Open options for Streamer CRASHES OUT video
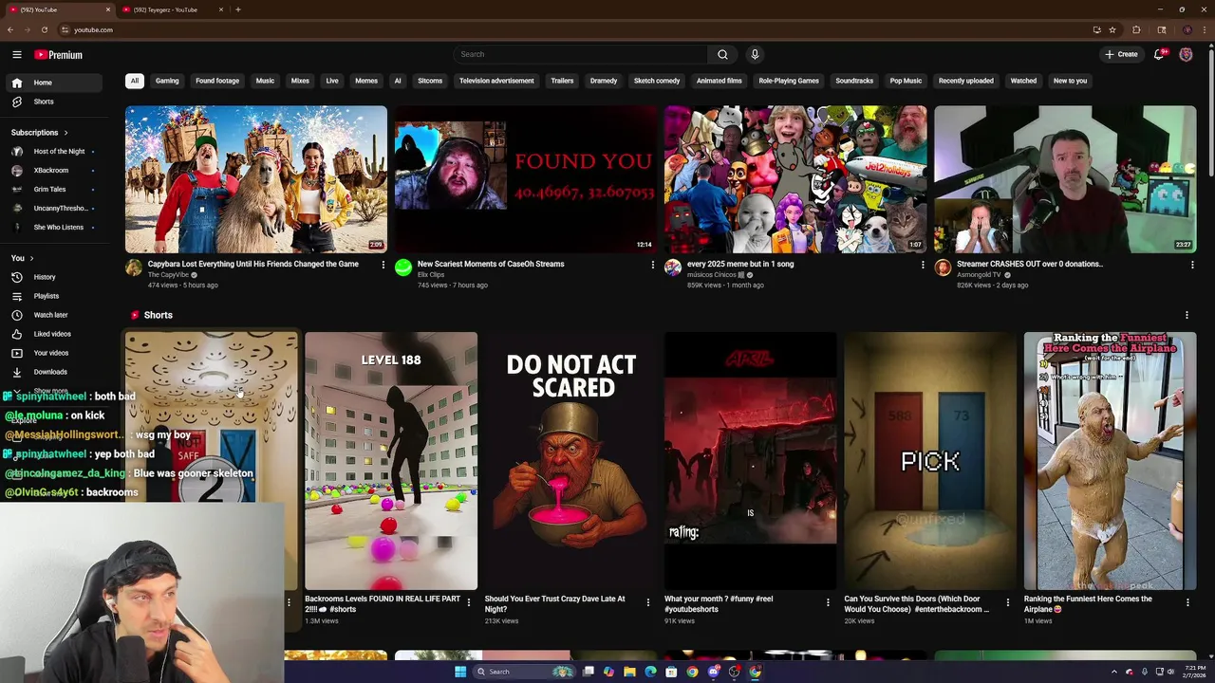The image size is (1215, 683). coord(1191,265)
